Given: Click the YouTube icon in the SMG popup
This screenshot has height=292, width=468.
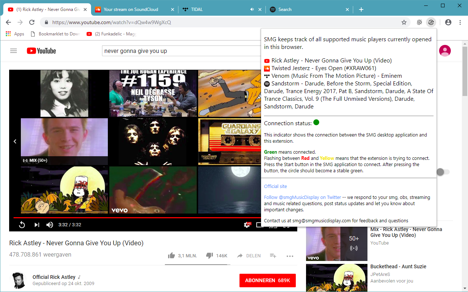Looking at the screenshot, I should 267,61.
